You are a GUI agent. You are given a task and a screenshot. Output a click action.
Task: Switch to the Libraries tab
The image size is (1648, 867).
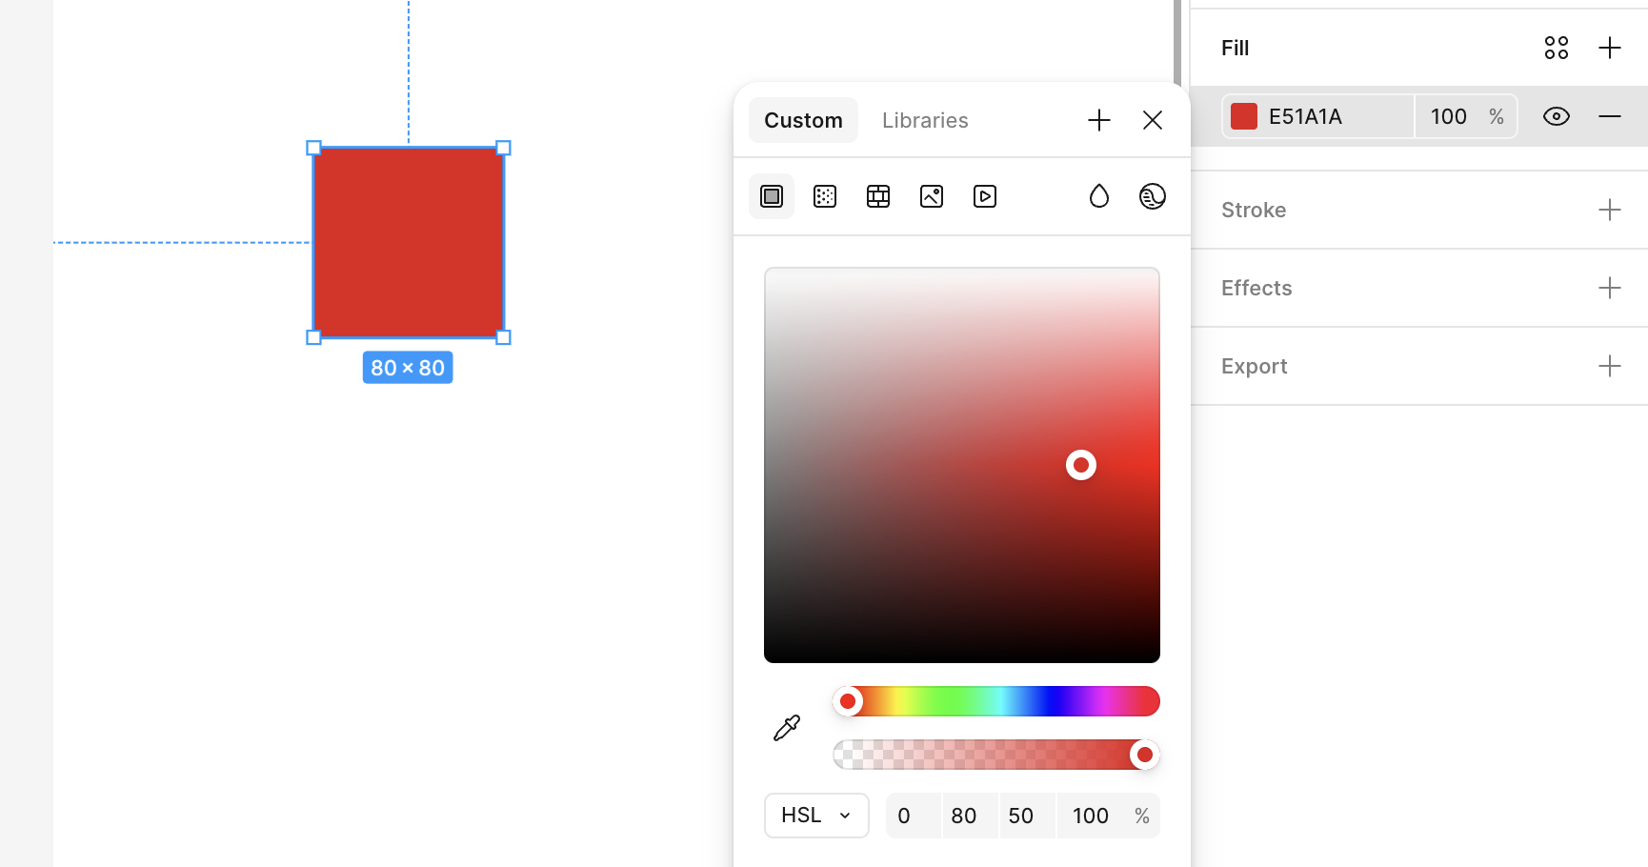[x=924, y=120]
